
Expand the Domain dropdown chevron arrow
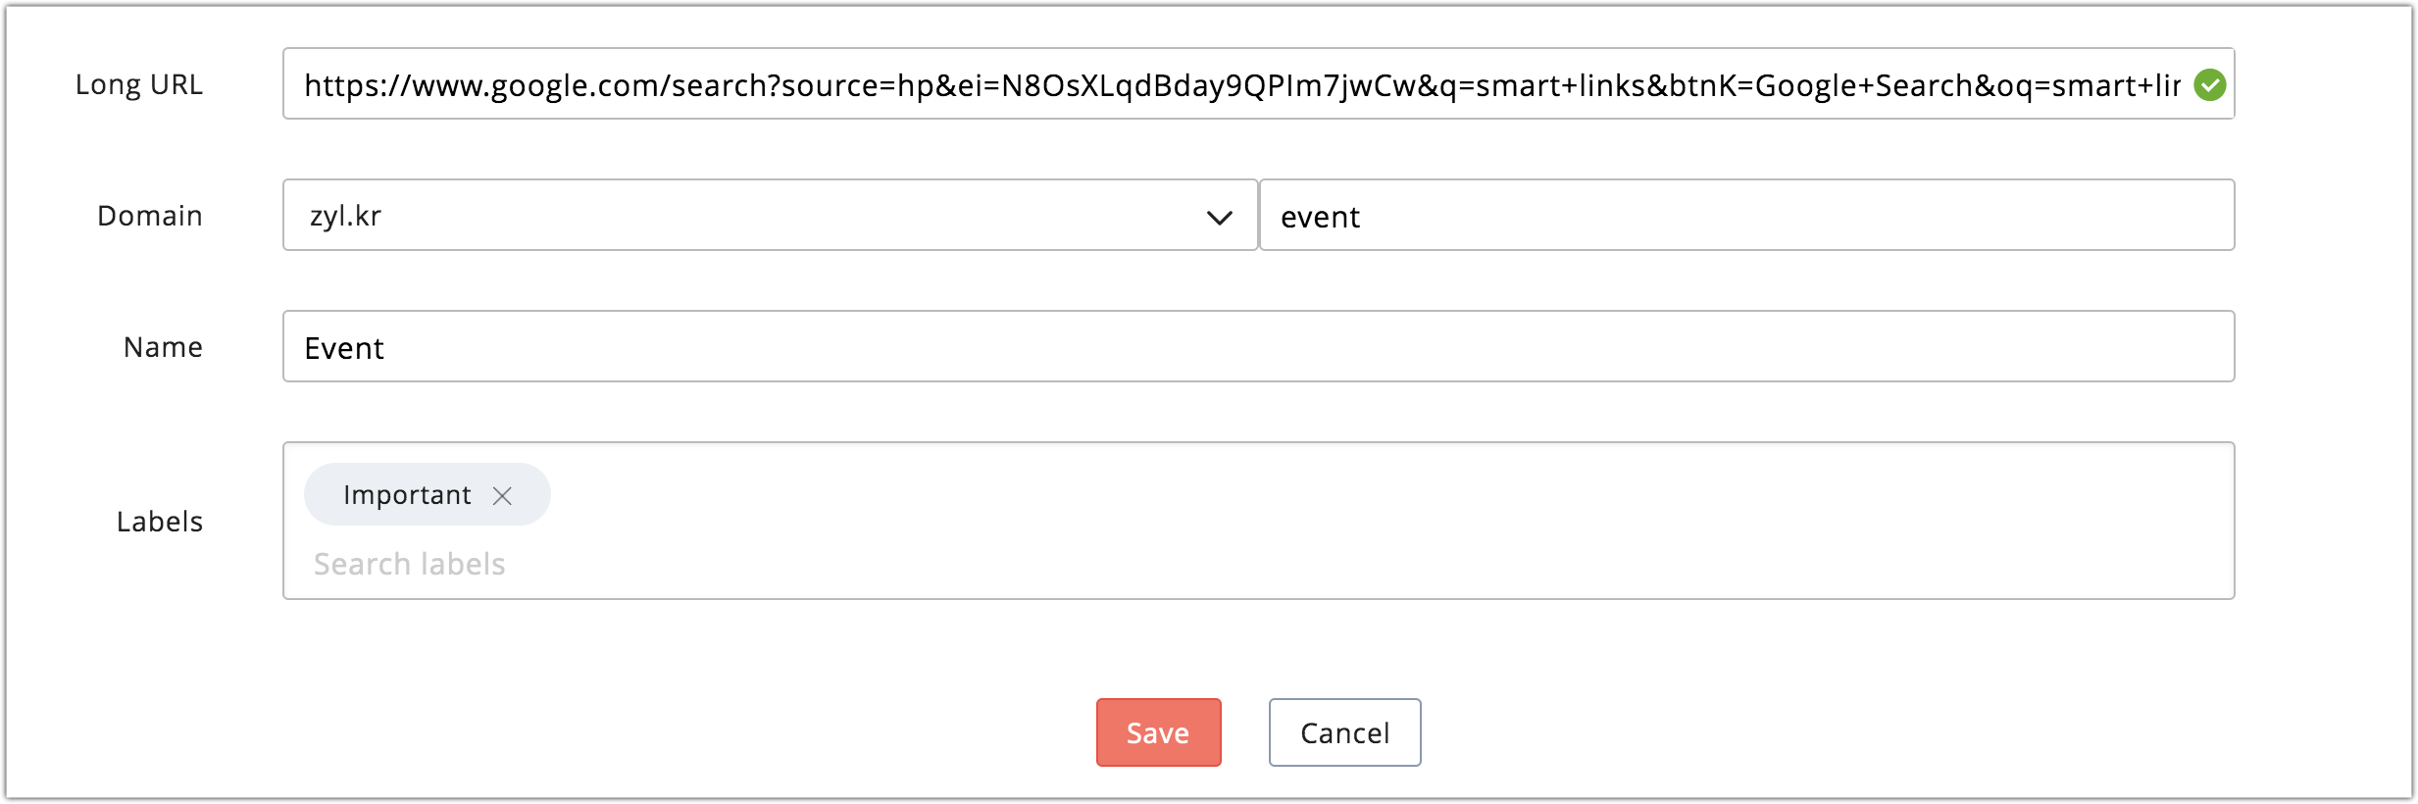(1219, 217)
